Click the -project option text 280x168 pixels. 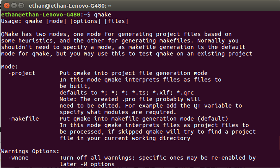[x=21, y=73]
